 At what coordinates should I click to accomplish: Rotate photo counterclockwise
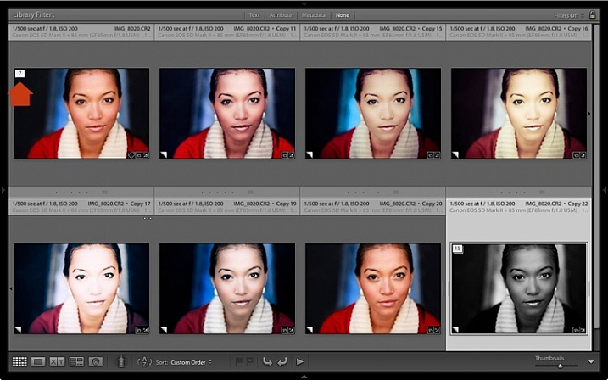tap(268, 362)
